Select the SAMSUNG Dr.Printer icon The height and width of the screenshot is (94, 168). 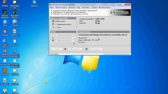pos(5,53)
